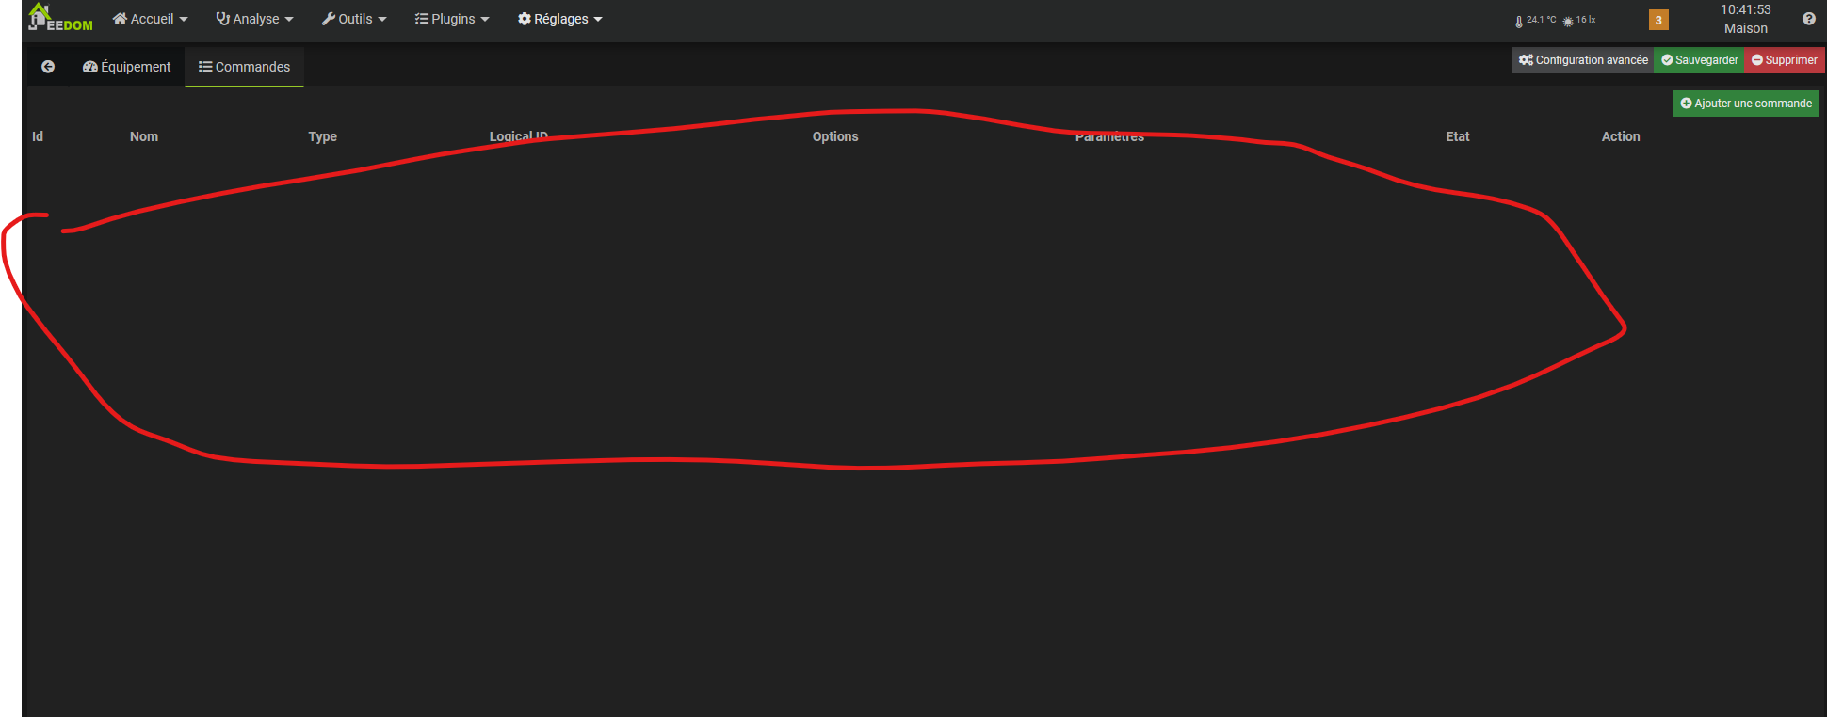Image resolution: width=1827 pixels, height=717 pixels.
Task: Open the Réglages dropdown menu
Action: [560, 19]
